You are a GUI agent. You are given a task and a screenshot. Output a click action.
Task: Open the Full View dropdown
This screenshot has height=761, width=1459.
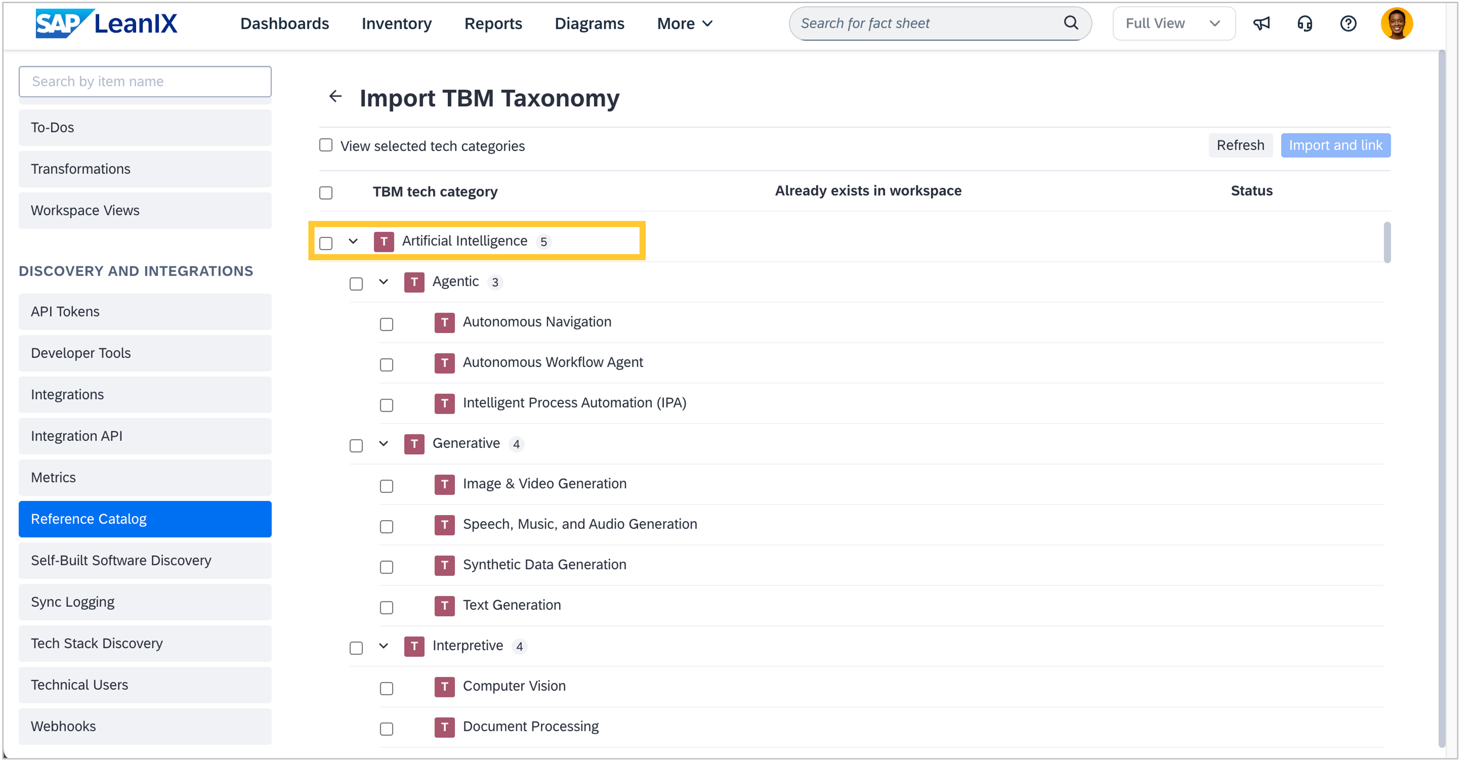click(x=1173, y=23)
